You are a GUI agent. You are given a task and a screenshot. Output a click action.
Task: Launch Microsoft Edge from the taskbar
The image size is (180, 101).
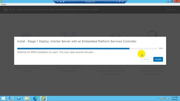(x=35, y=98)
